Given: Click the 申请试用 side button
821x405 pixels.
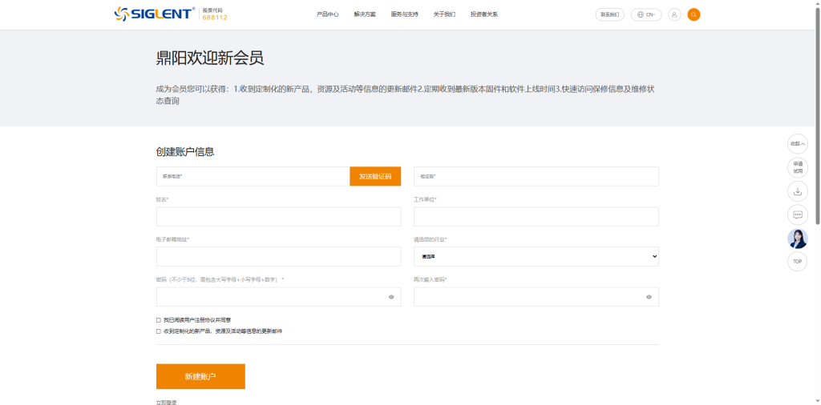Looking at the screenshot, I should pyautogui.click(x=797, y=167).
